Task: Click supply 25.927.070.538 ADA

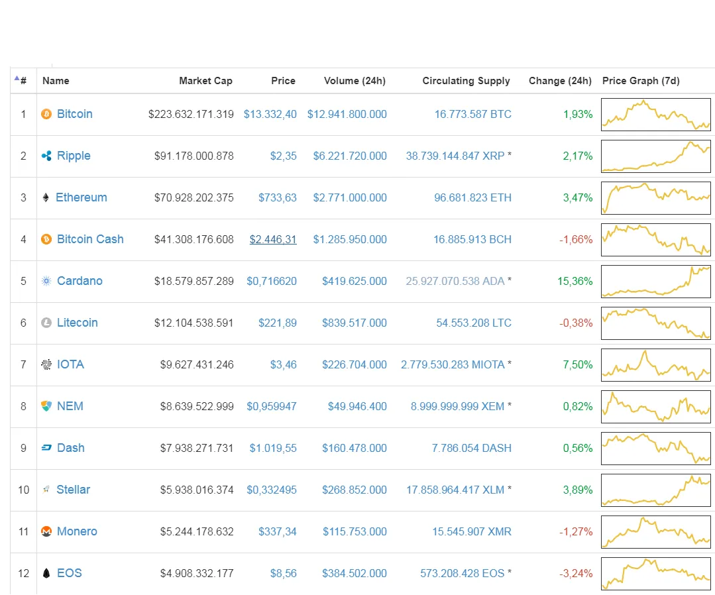Action: click(x=455, y=281)
